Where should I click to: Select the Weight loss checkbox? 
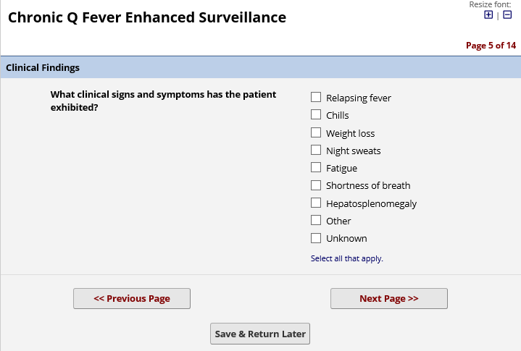pos(316,132)
